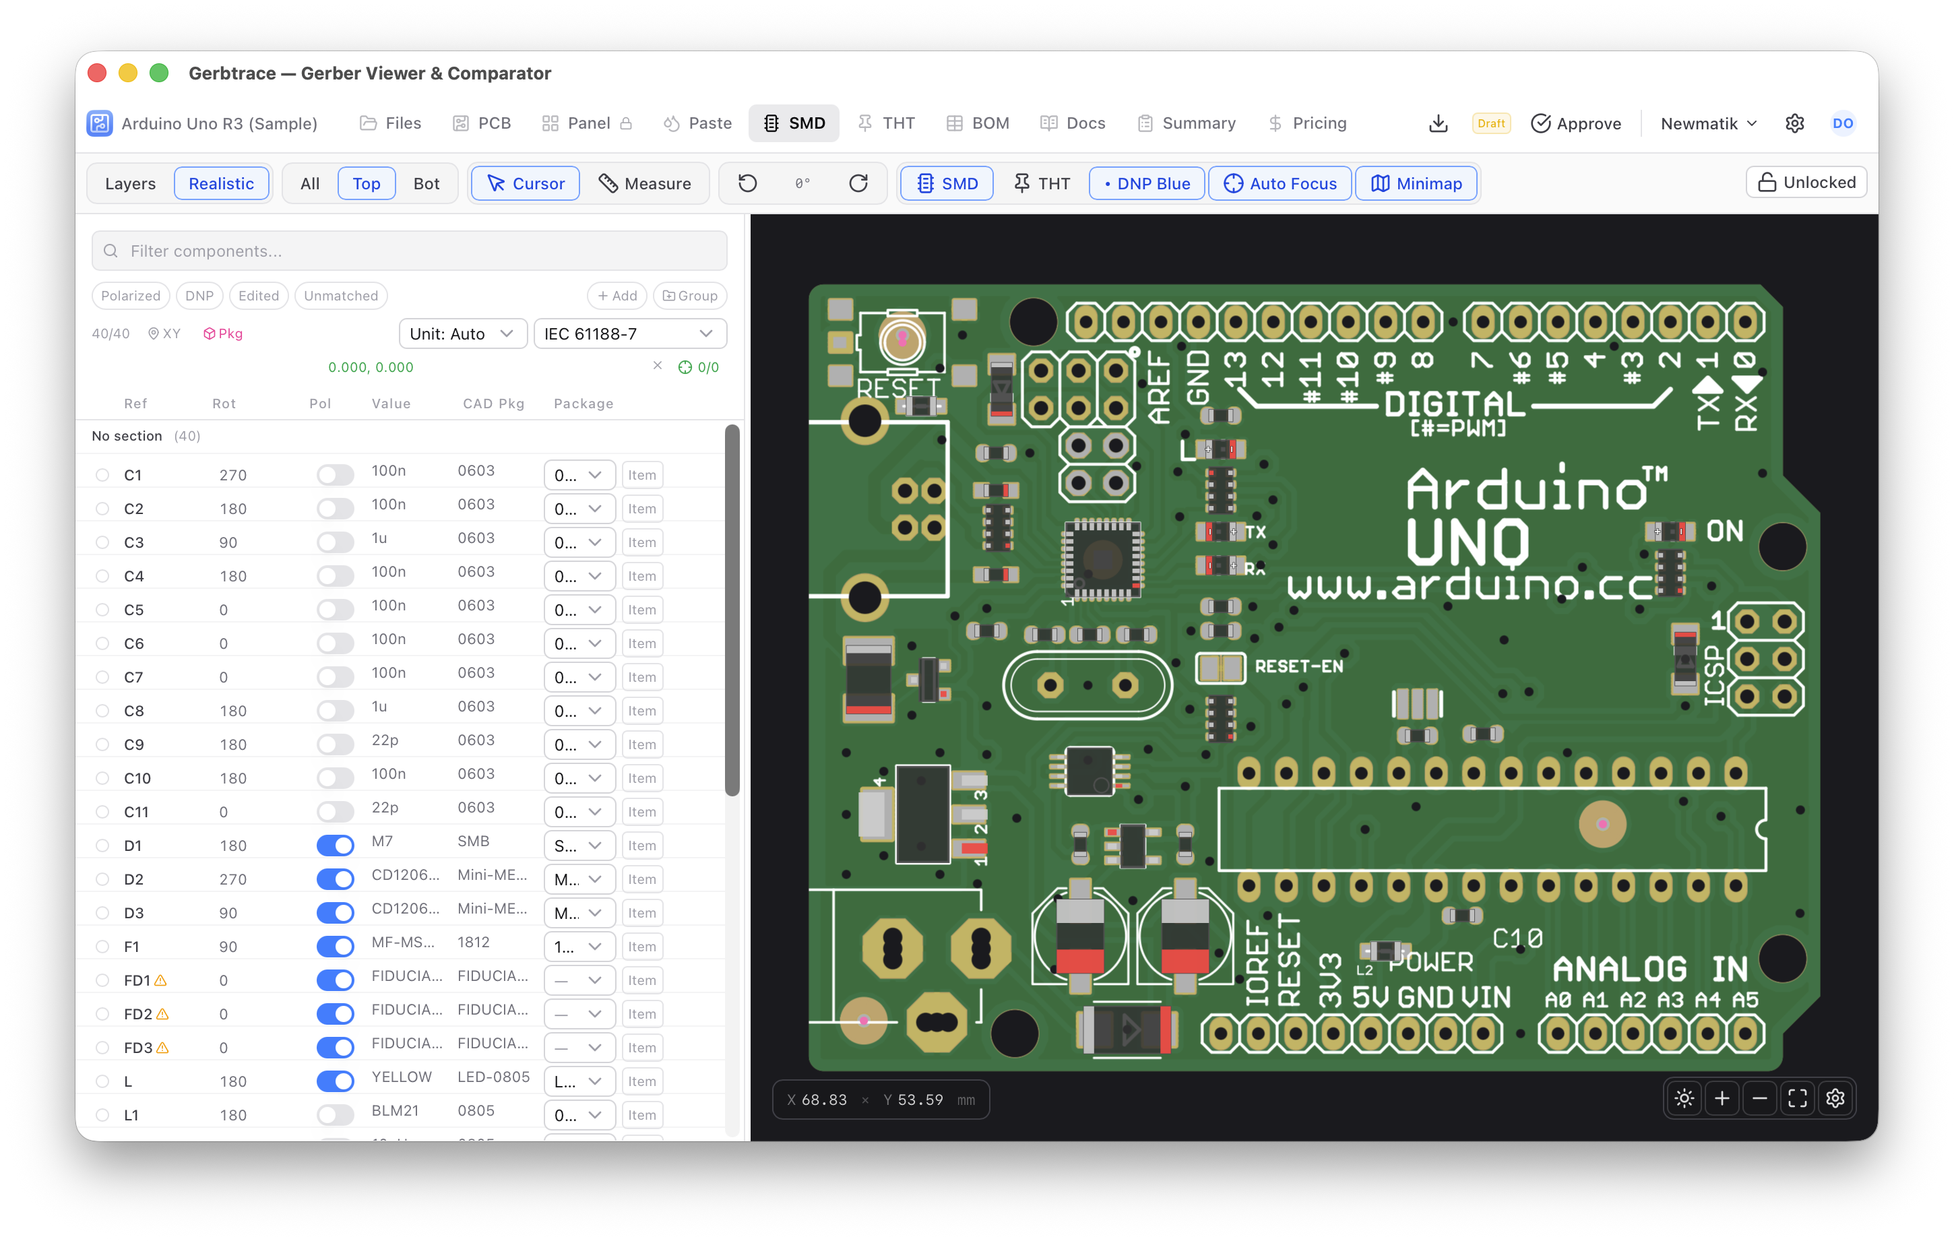1954x1241 pixels.
Task: Toggle DNP Blue highlighting
Action: (1147, 183)
